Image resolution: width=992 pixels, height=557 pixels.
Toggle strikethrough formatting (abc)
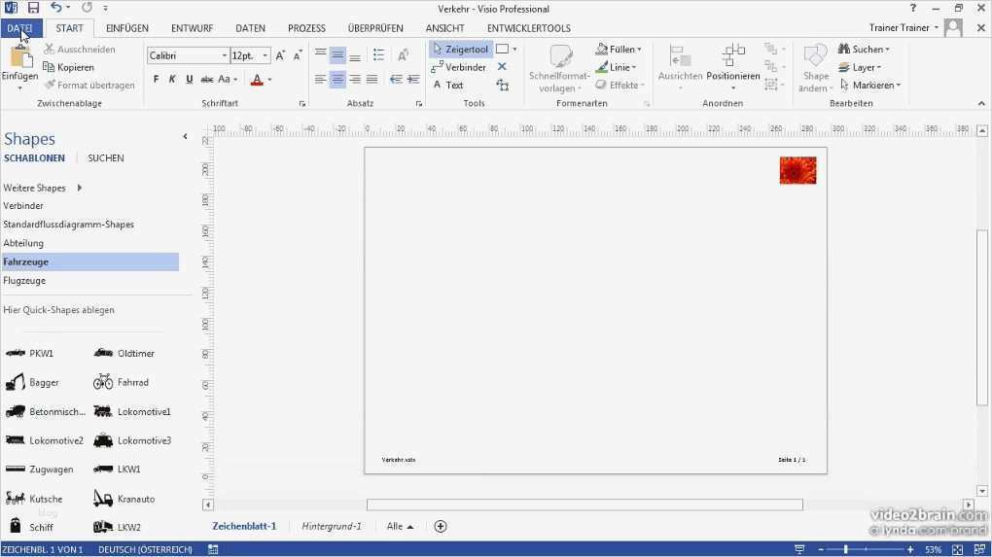coord(207,80)
